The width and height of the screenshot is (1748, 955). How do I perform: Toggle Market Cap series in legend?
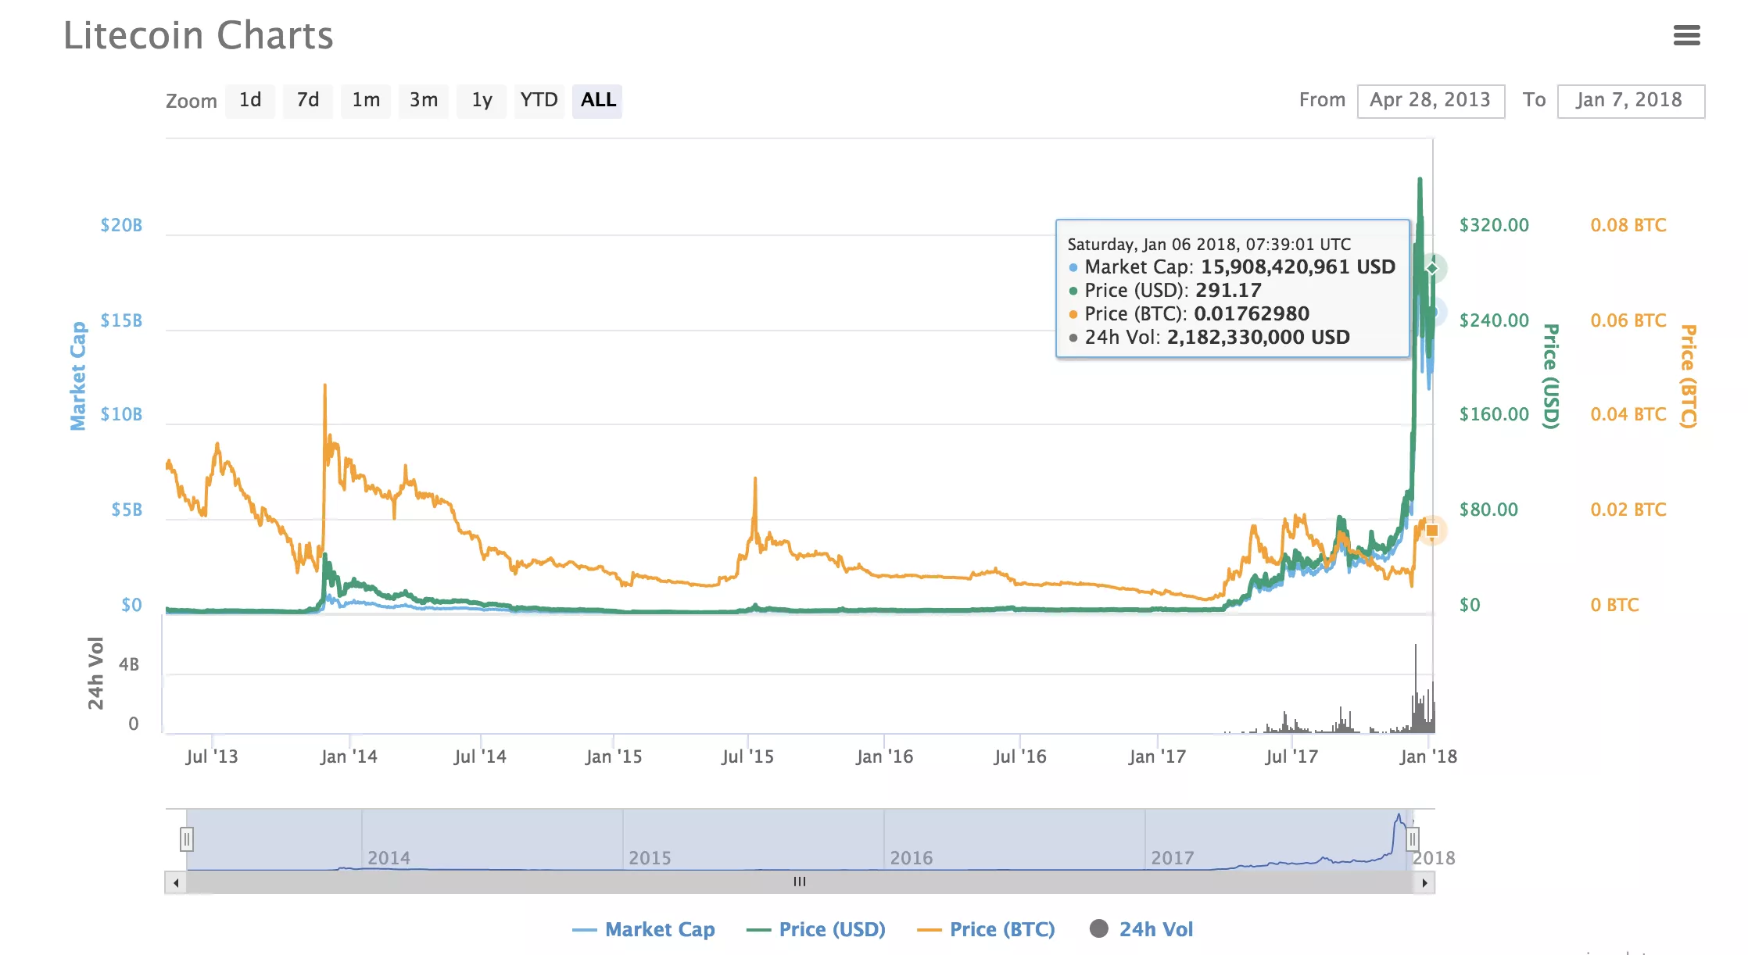pos(643,929)
